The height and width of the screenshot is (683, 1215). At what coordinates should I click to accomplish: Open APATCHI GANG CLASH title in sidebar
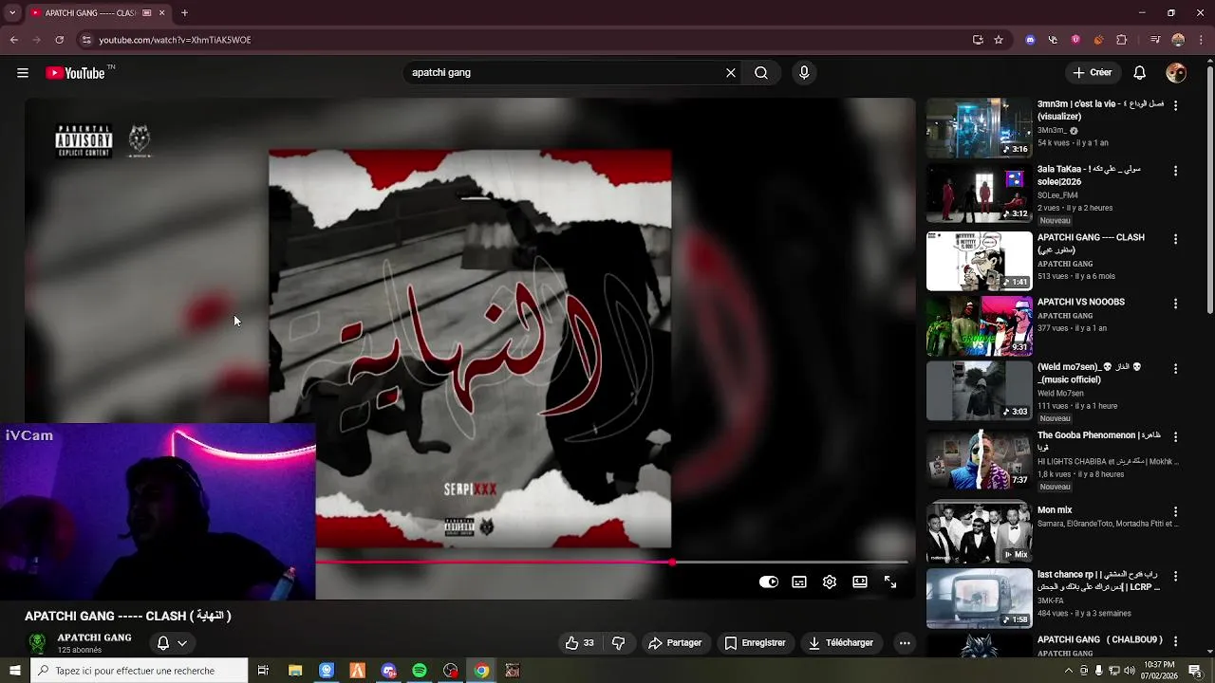(1091, 244)
